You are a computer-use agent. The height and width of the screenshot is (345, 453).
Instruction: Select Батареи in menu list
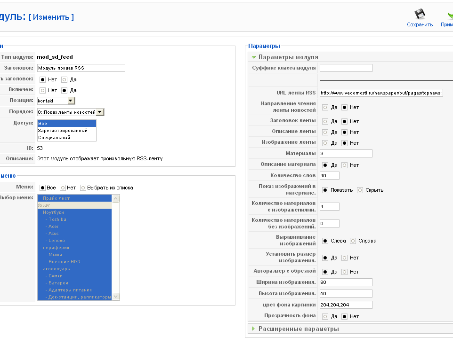point(74,283)
